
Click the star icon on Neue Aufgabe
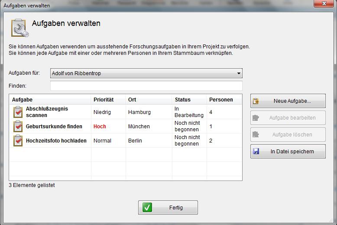pos(256,101)
